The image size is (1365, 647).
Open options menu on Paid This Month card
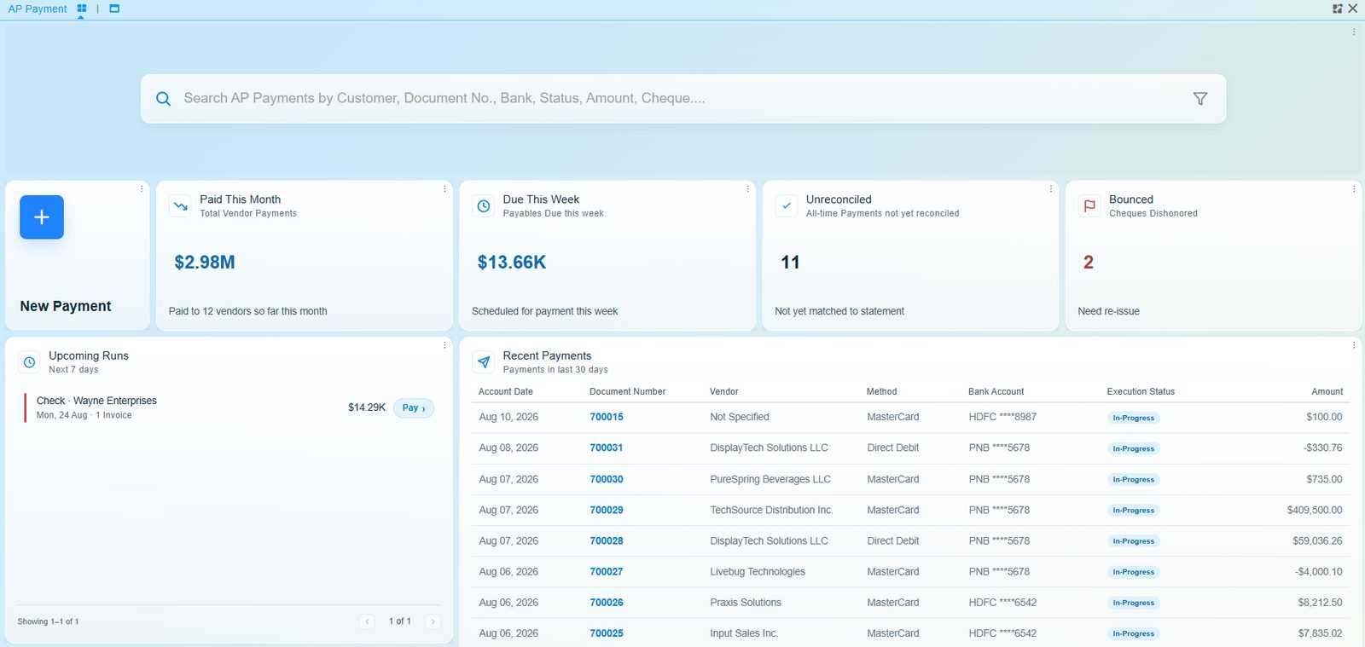tap(444, 189)
